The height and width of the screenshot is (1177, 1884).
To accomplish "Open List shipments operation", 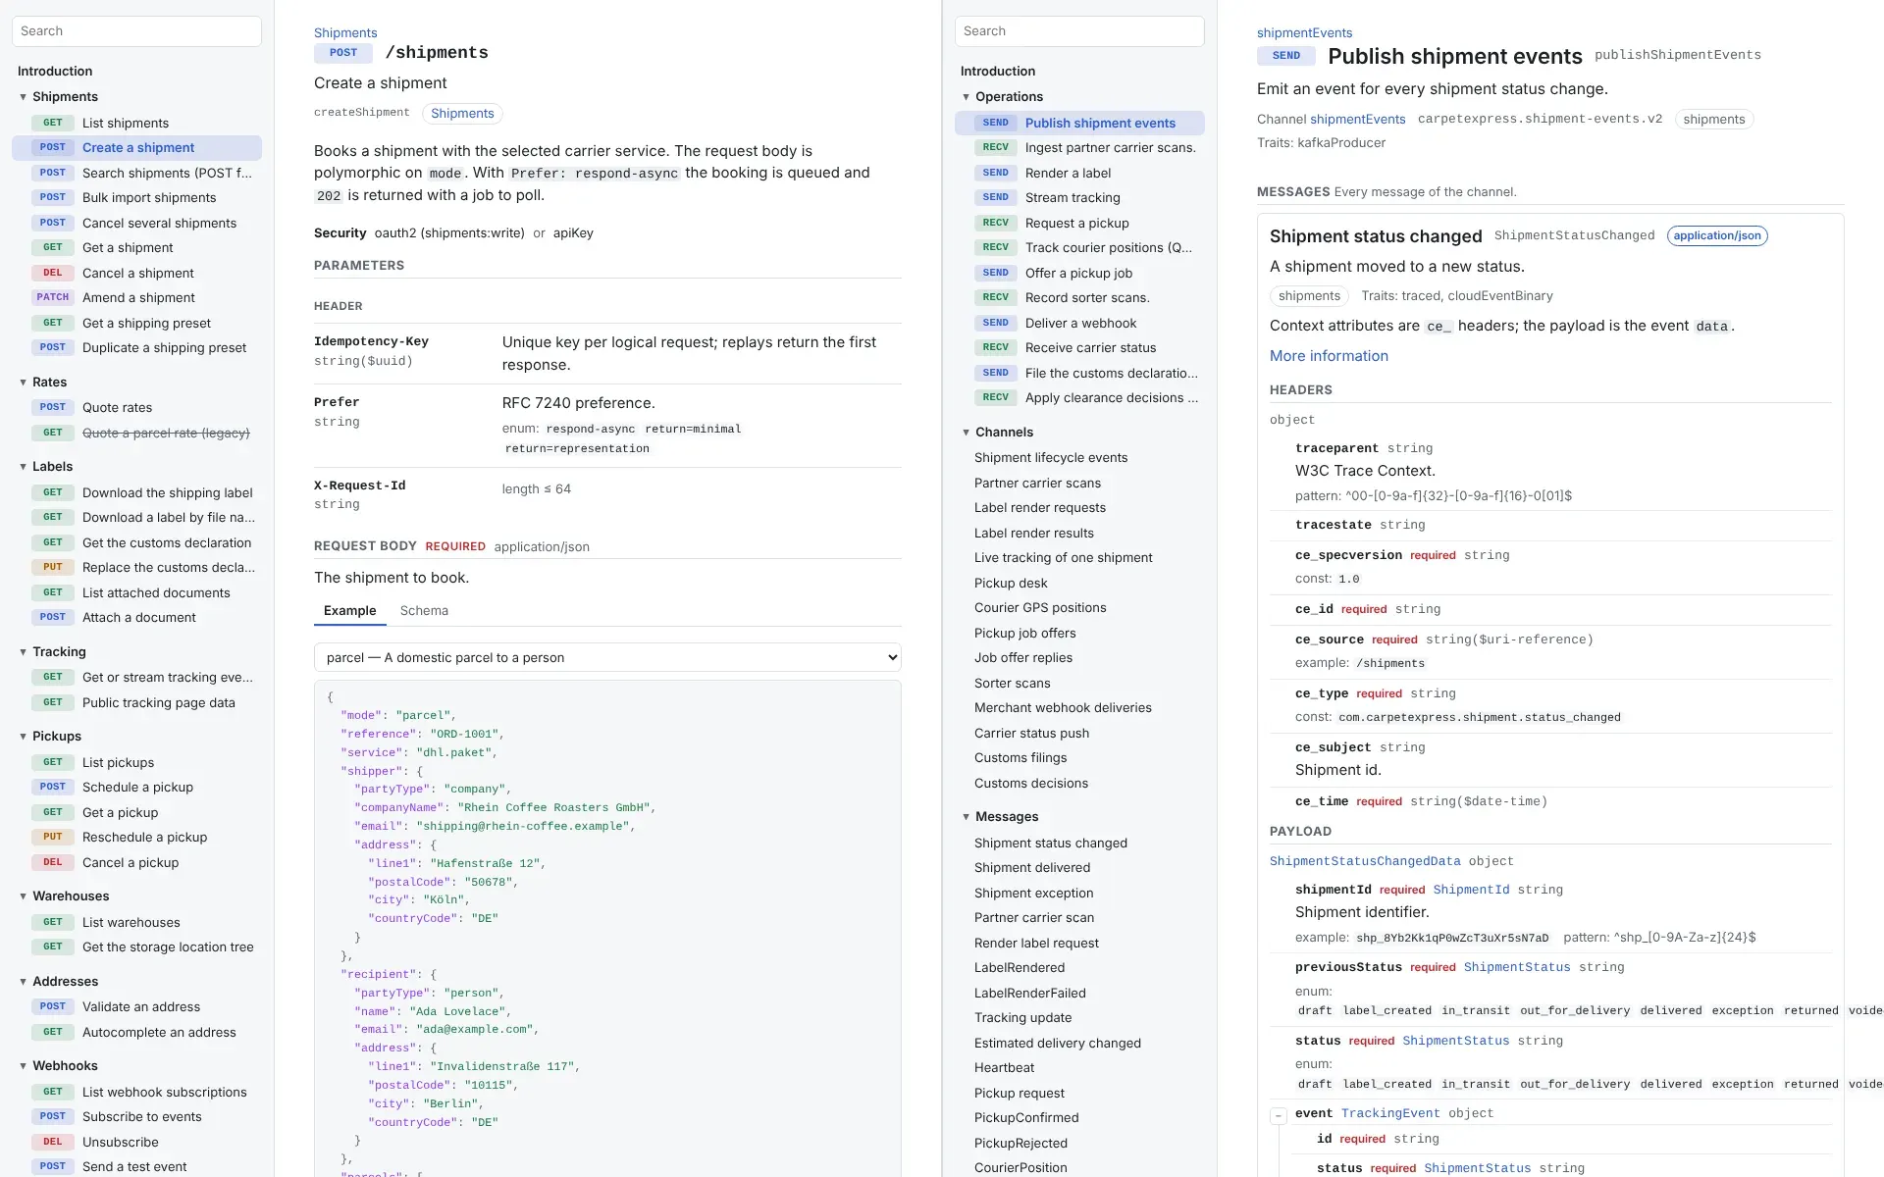I will (x=136, y=123).
